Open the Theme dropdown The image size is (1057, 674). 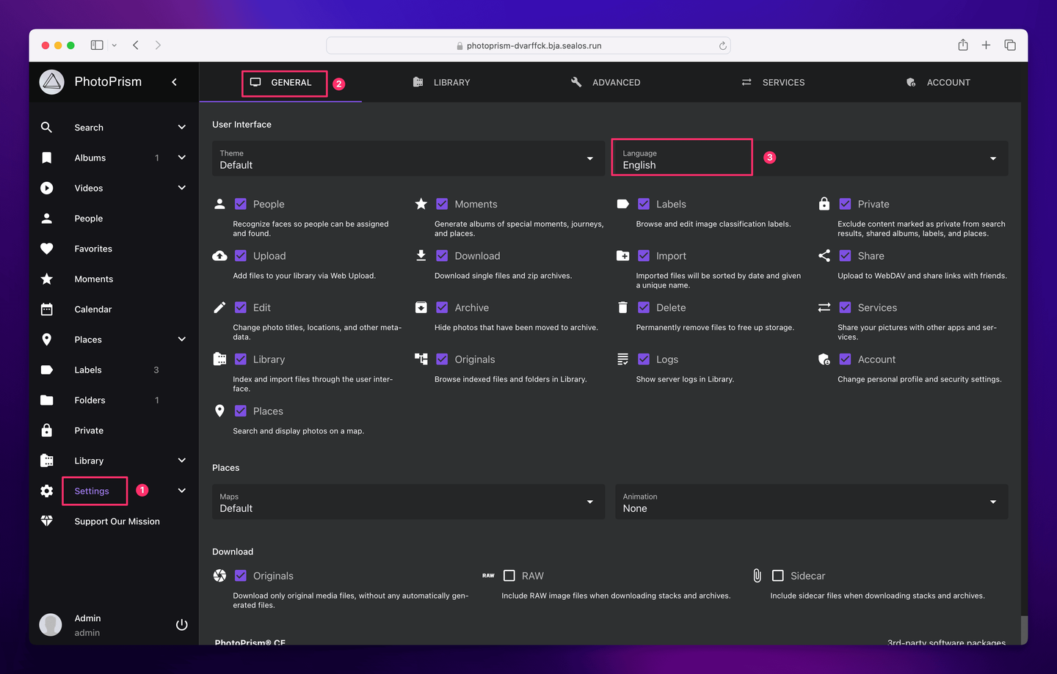(x=407, y=158)
